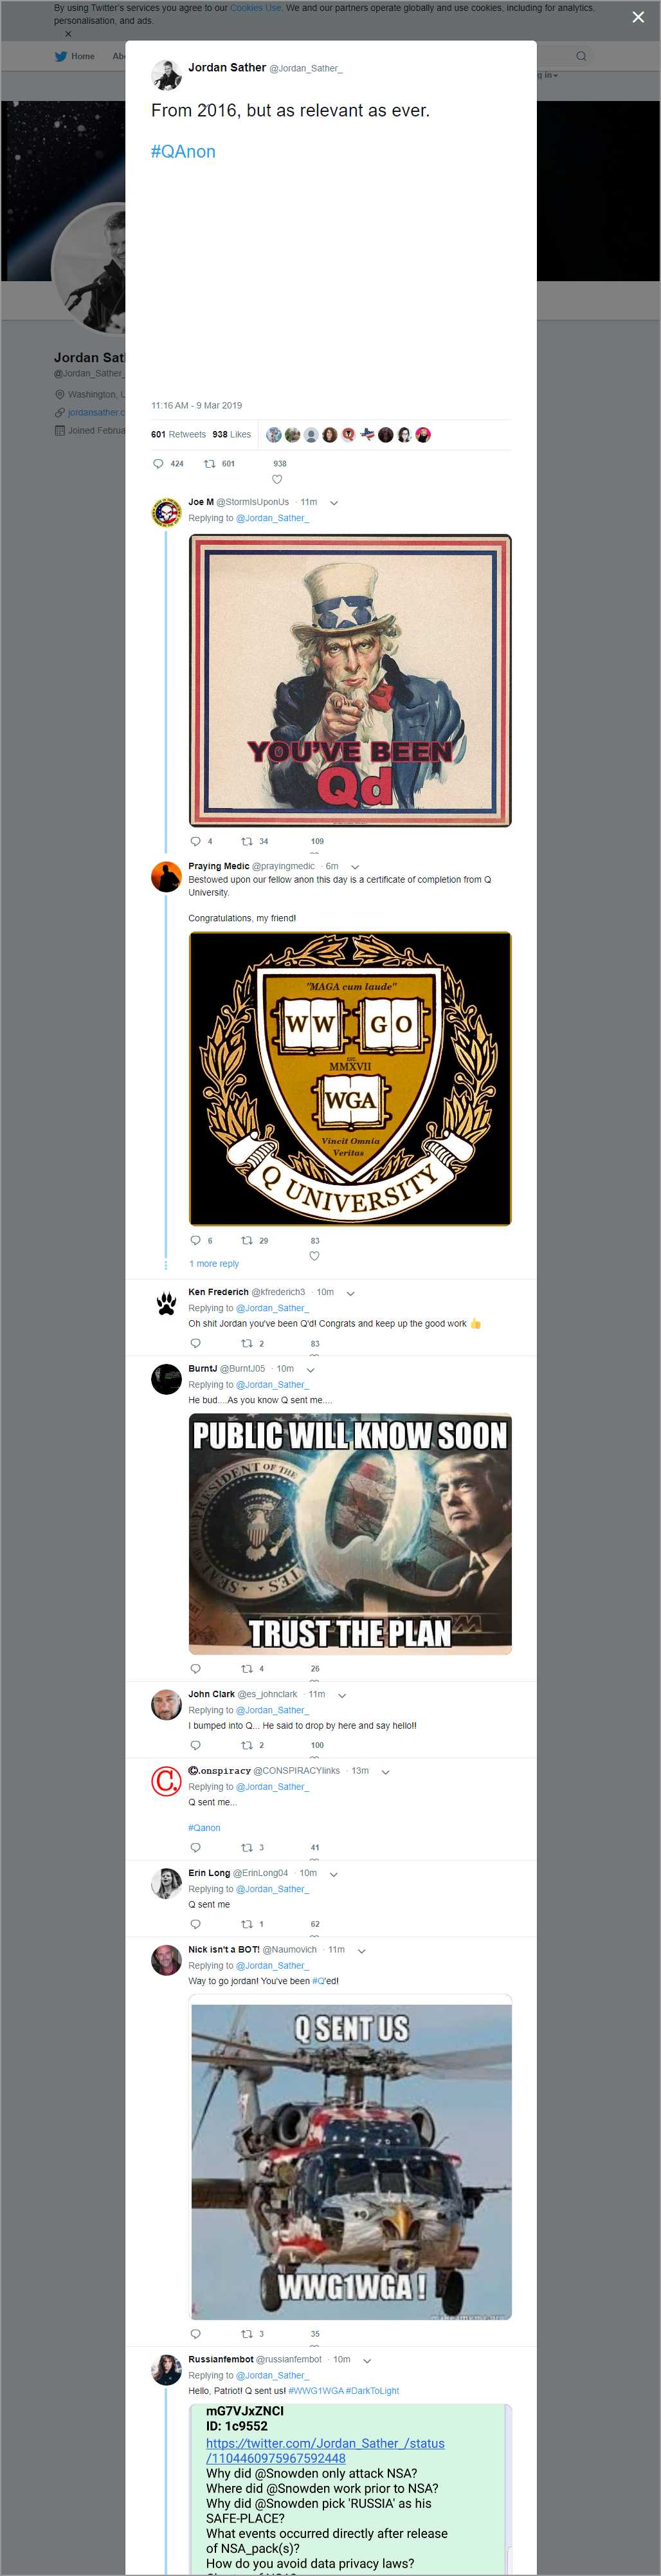Open the 601 Retweets list
The width and height of the screenshot is (661, 2576).
pos(178,435)
